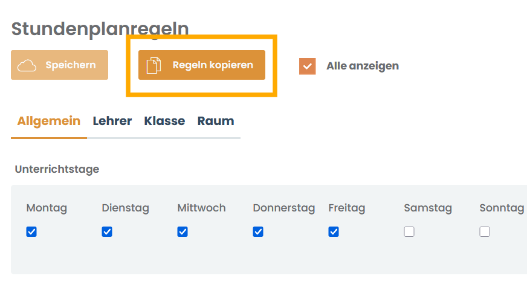Click the Unterrichtstage section label
This screenshot has width=527, height=293.
57,169
